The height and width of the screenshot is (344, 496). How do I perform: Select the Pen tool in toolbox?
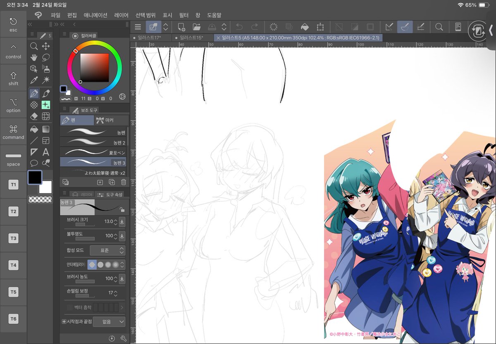(x=34, y=93)
